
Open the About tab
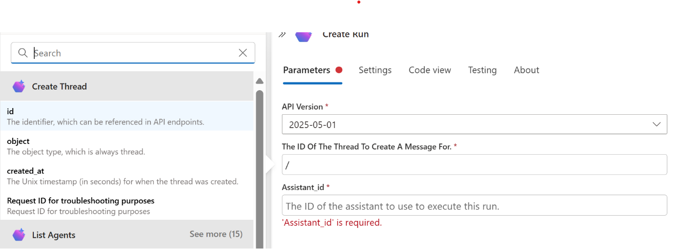[526, 70]
